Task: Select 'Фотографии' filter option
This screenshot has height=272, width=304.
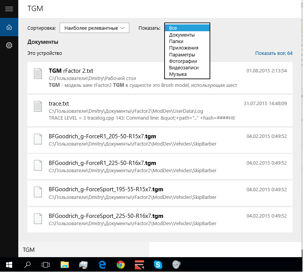Action: (x=183, y=61)
